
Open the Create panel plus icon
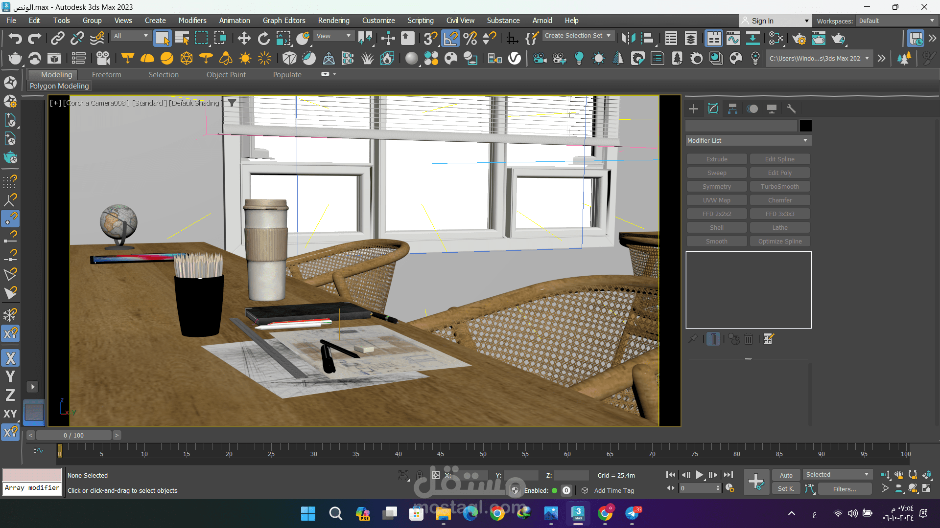click(693, 109)
